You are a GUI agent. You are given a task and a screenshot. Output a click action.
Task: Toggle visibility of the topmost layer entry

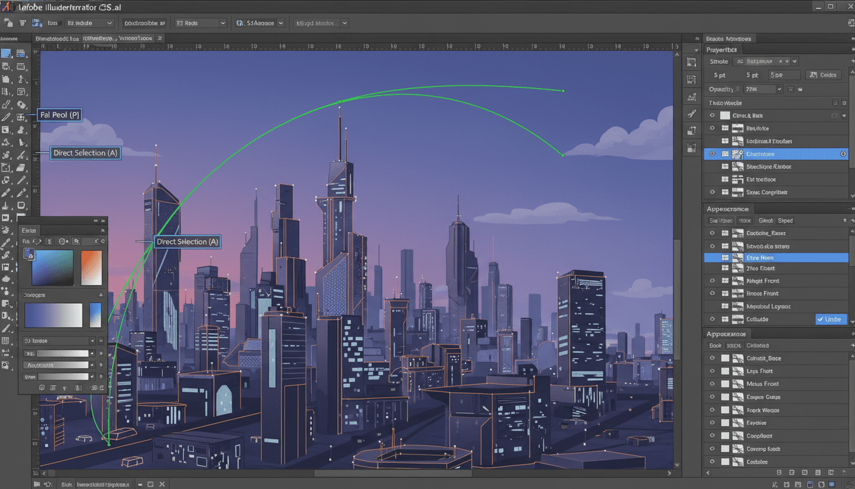point(711,115)
